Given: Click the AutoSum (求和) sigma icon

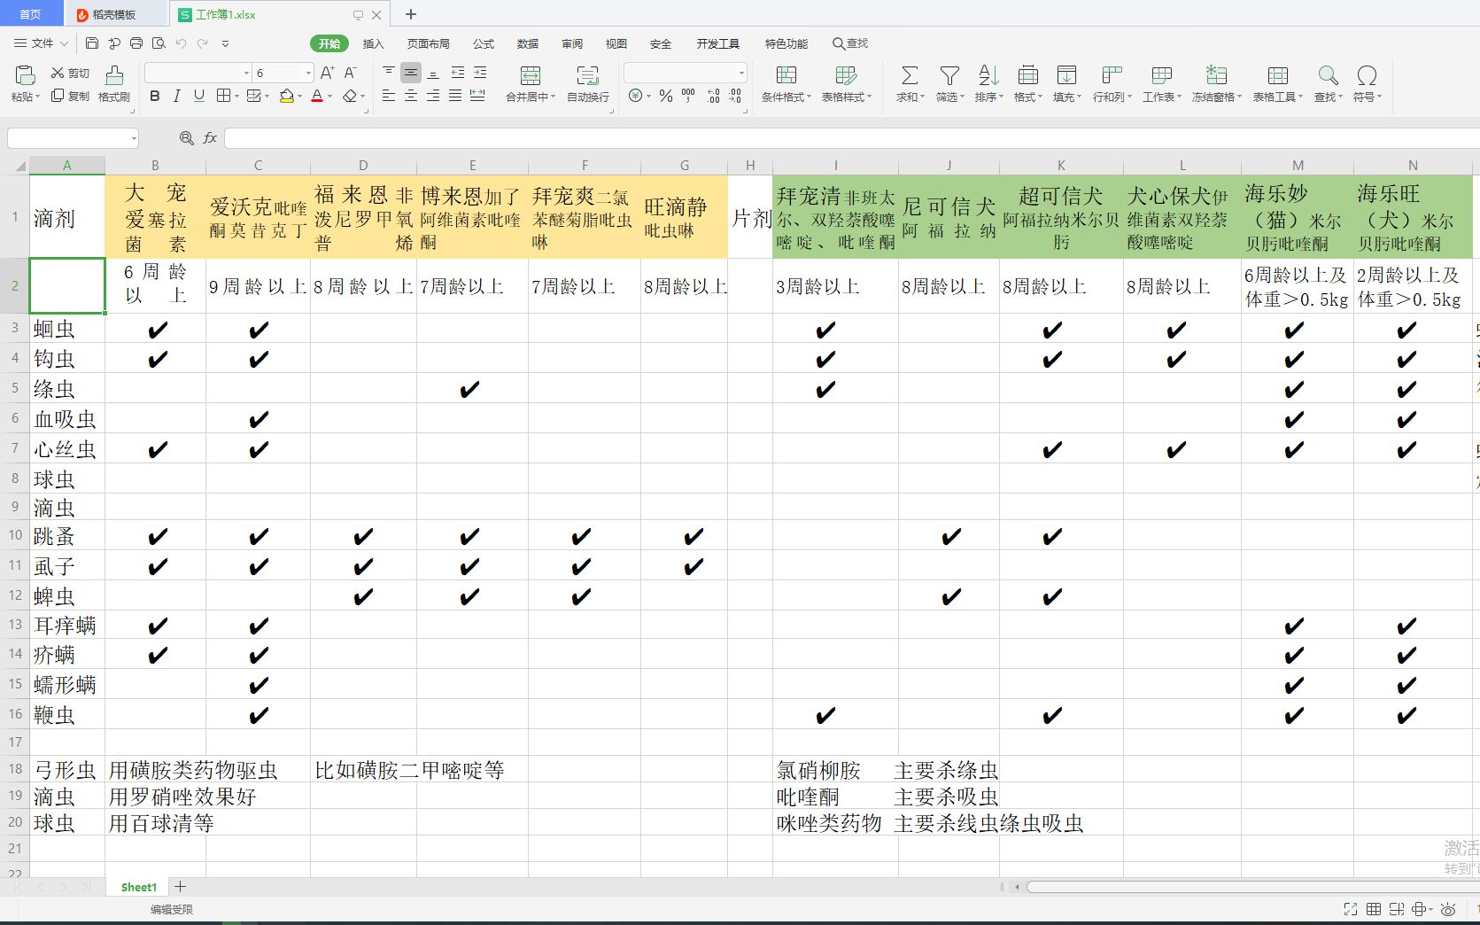Looking at the screenshot, I should tap(910, 75).
